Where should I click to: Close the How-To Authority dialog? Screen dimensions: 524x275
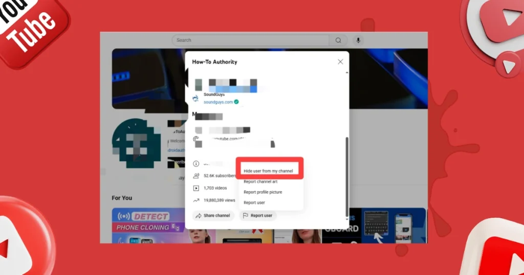[x=340, y=62]
